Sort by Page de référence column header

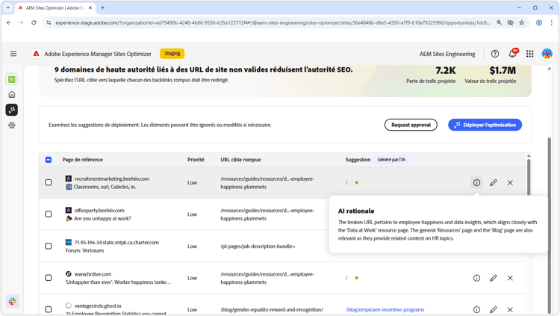(82, 160)
